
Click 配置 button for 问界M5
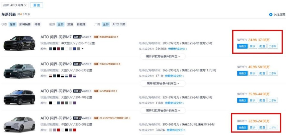click(262, 127)
